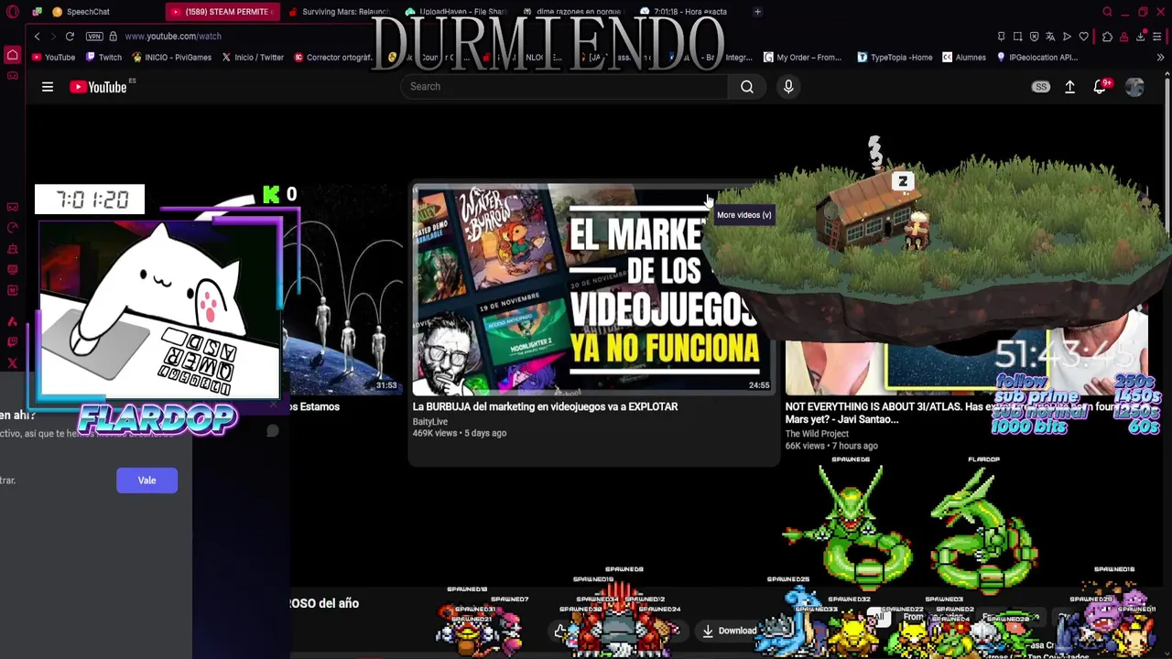The width and height of the screenshot is (1172, 659).
Task: Open the player play icon in toolbar
Action: click(1067, 36)
